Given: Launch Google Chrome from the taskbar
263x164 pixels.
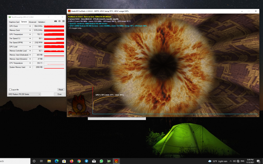Looking at the screenshot, I should coord(79,161).
